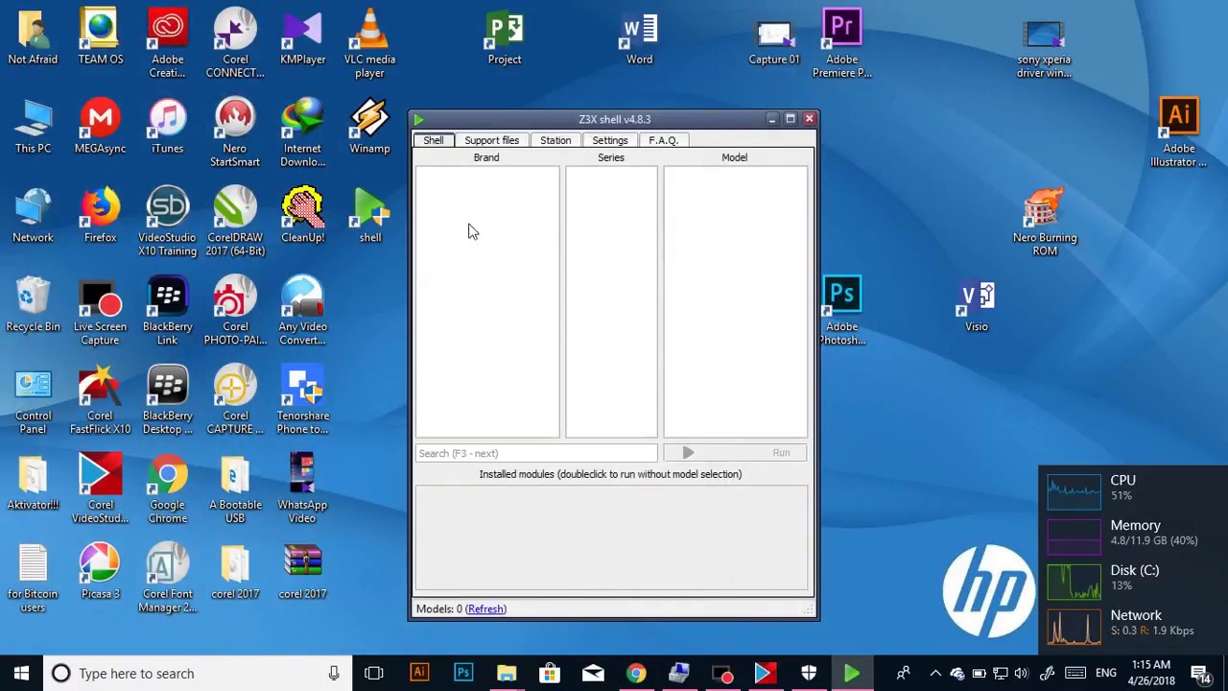Select the VLC media player icon
Screen dimensions: 1228x691
coord(369,44)
